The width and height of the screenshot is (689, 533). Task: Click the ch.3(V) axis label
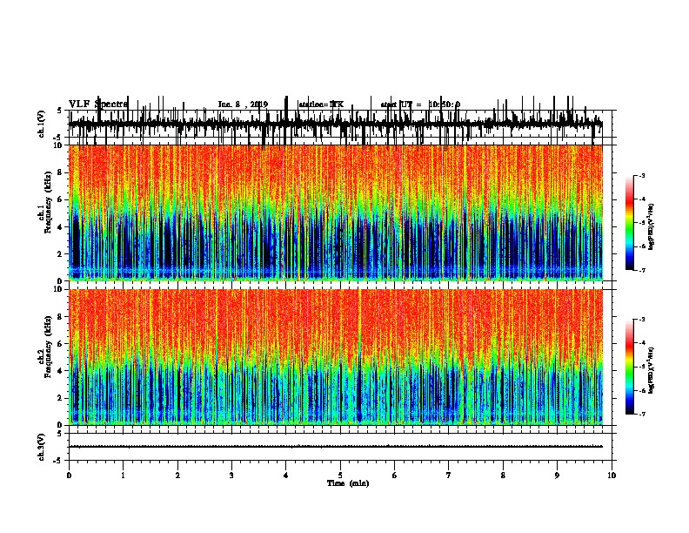(x=42, y=447)
